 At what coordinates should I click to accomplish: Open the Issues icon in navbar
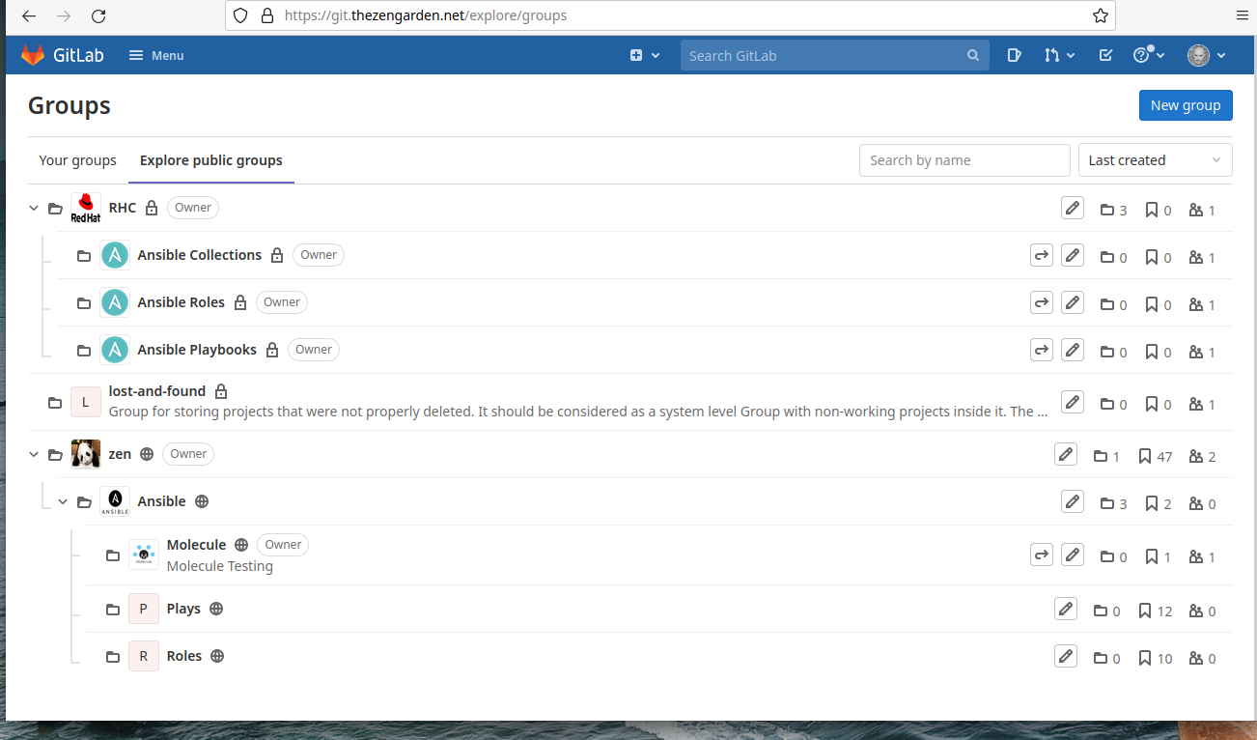[1014, 55]
